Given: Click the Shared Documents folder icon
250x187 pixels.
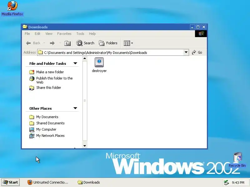Looking at the screenshot, I should (32, 123).
